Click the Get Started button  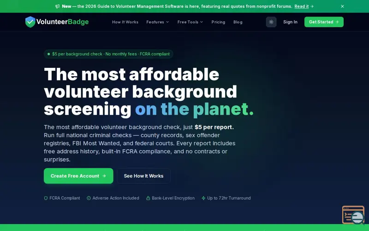[324, 22]
